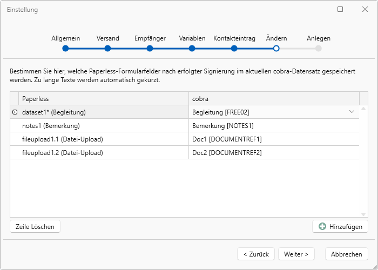Close the Einstellung dialog
Viewport: 378px width, 270px height.
tap(365, 9)
